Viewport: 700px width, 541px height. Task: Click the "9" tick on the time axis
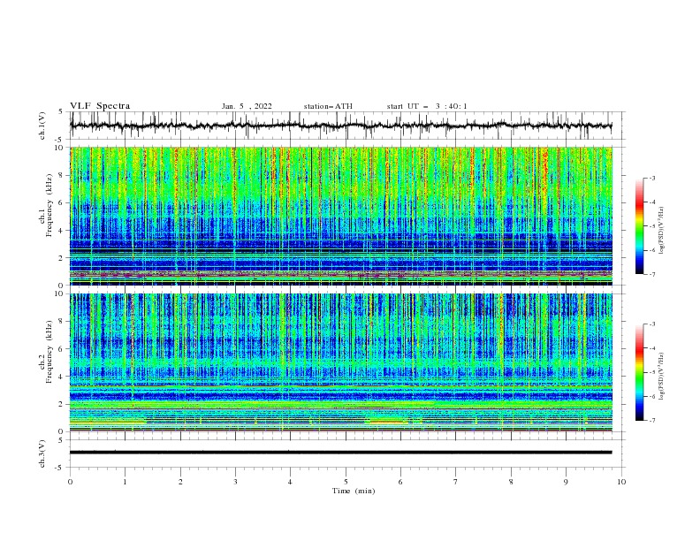566,482
